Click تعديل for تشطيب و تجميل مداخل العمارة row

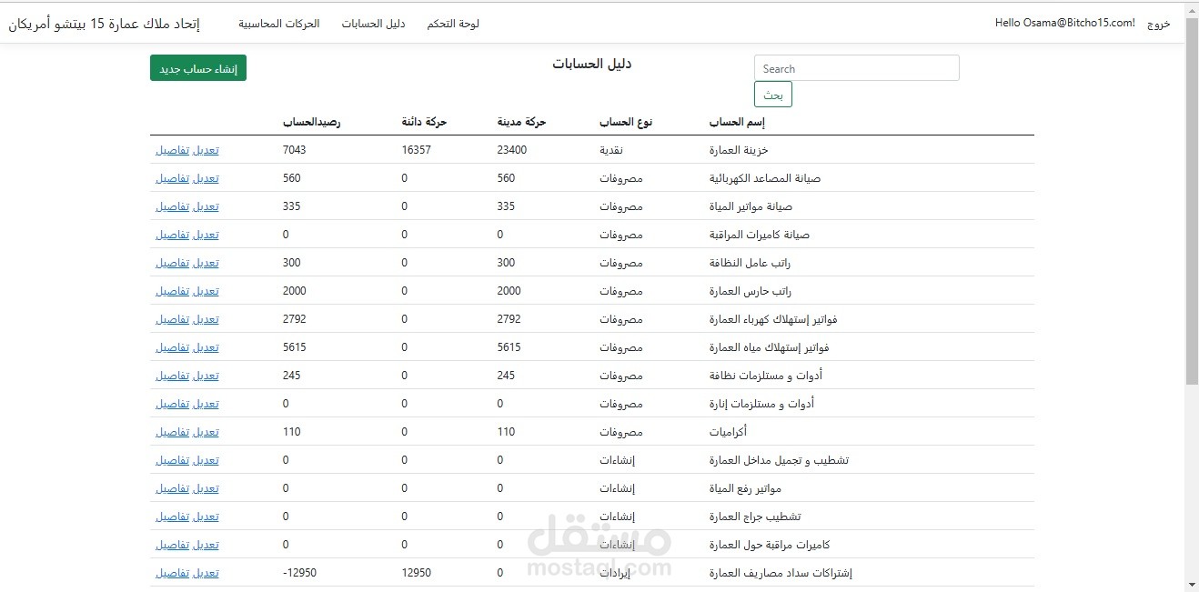click(206, 460)
